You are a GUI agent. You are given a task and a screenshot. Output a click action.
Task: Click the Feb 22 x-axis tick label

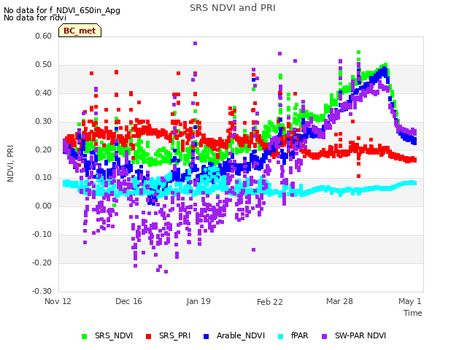[269, 302]
